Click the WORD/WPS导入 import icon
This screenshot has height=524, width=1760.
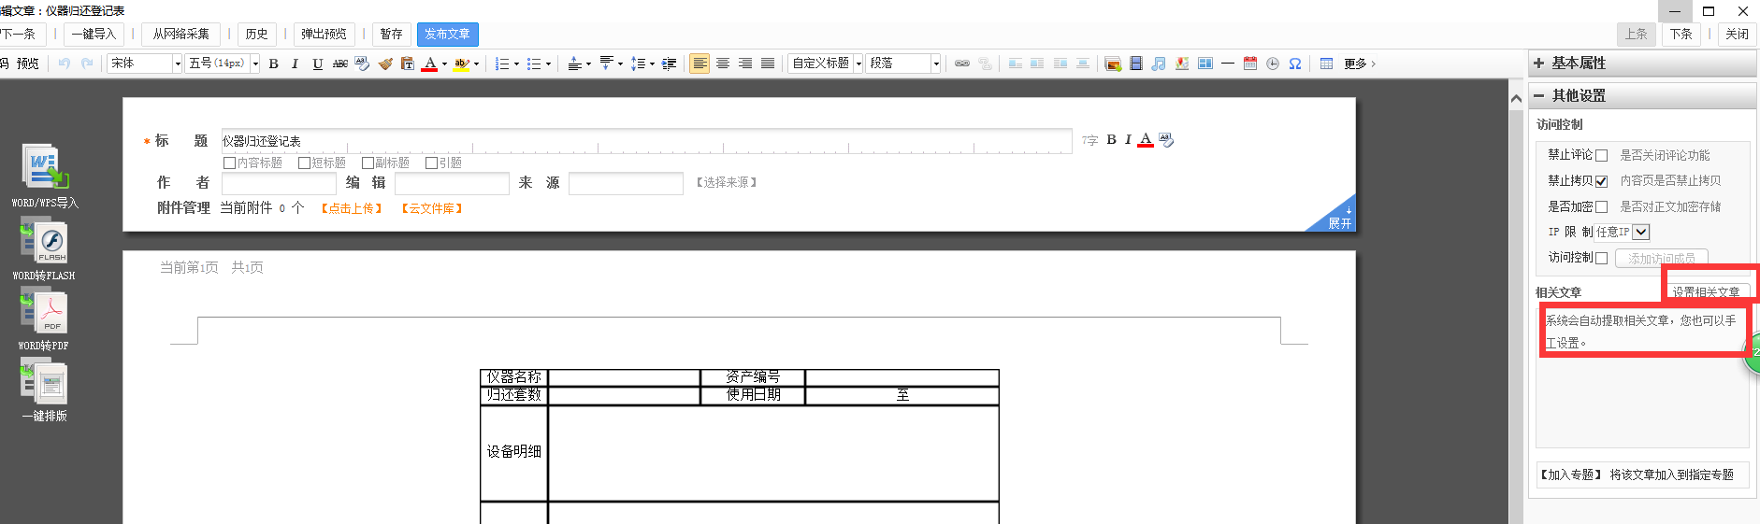click(x=44, y=168)
